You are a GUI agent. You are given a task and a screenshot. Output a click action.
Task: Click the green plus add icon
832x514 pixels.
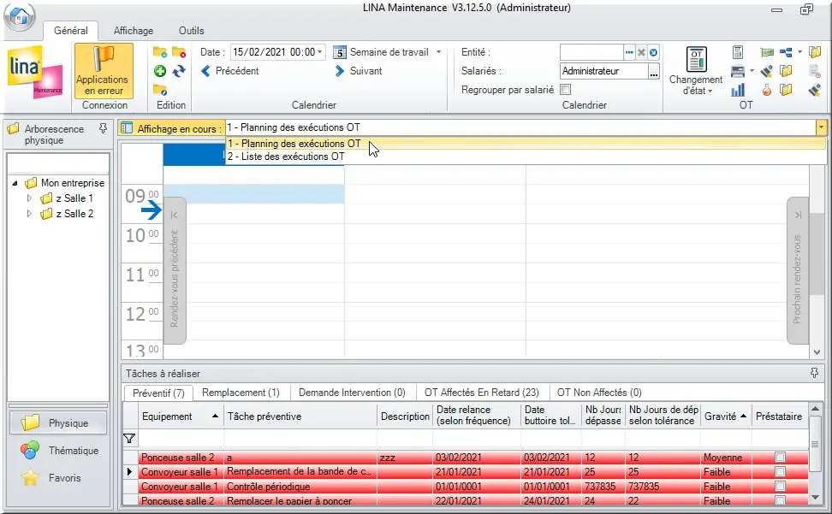(160, 71)
